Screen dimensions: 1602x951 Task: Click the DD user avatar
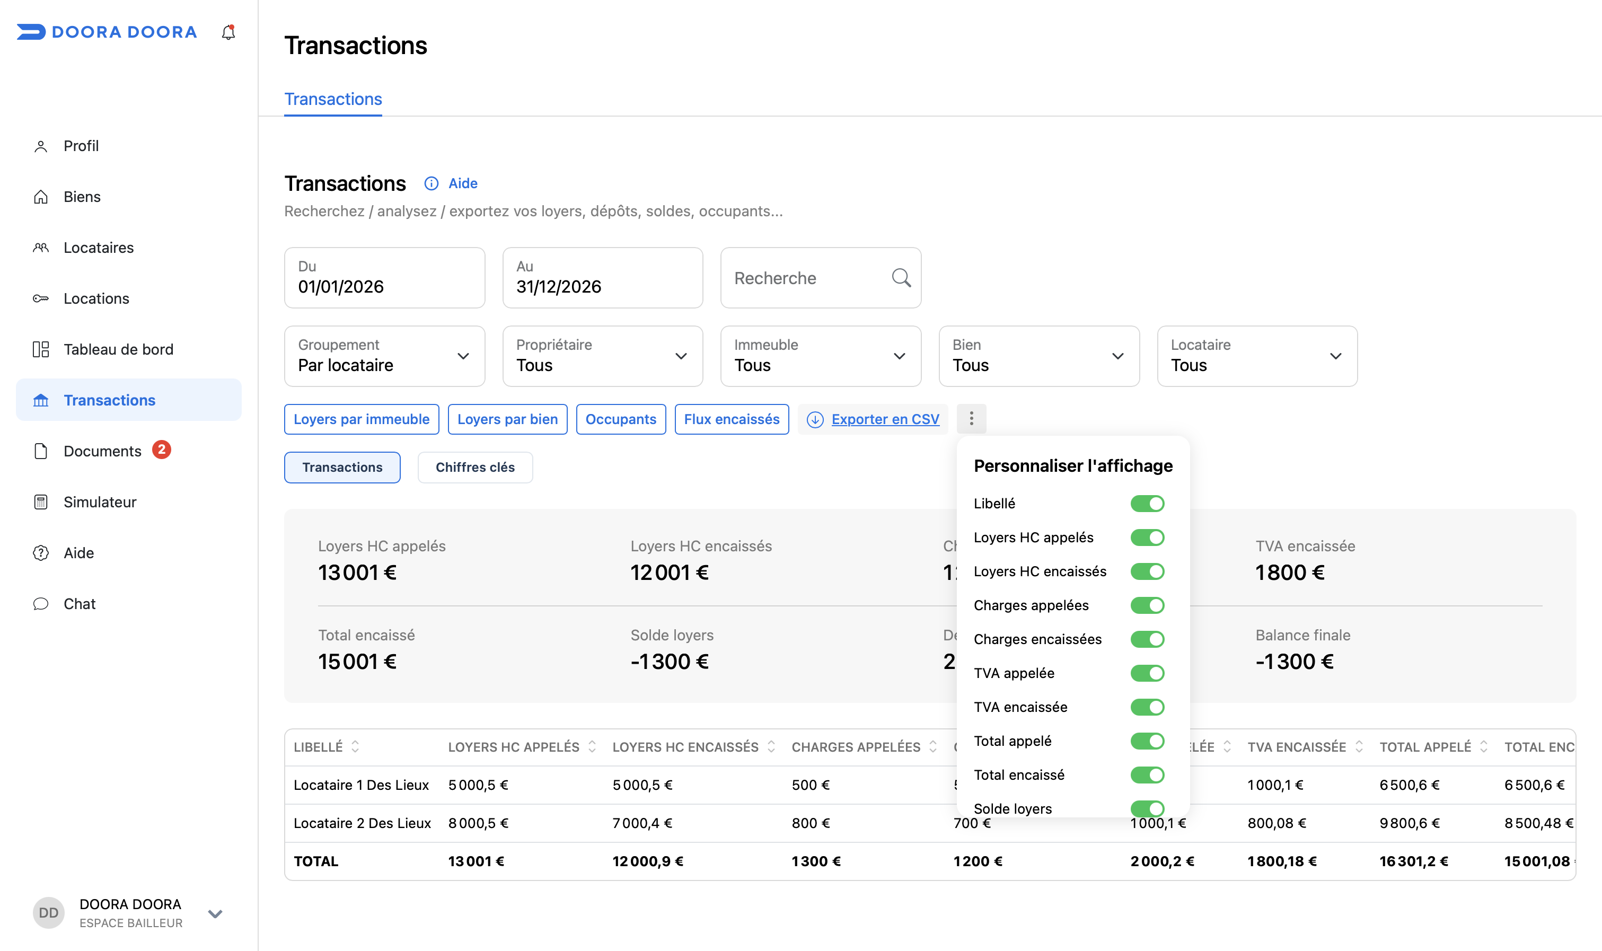(x=49, y=912)
